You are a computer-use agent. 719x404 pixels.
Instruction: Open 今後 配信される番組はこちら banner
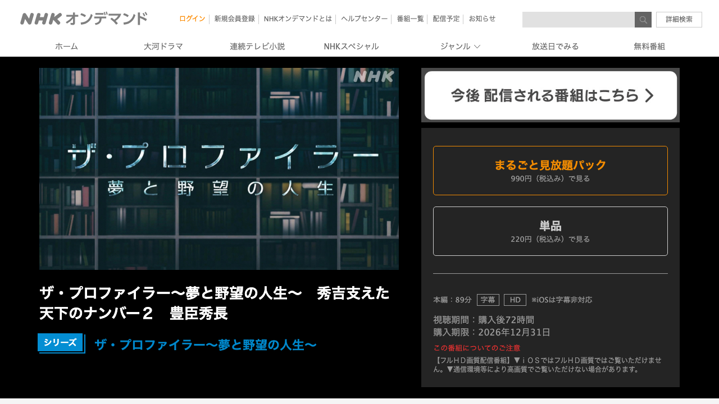[550, 95]
